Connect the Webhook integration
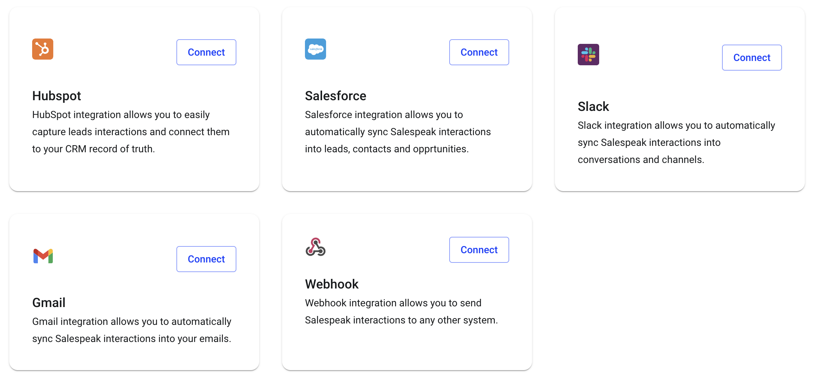 coord(479,250)
